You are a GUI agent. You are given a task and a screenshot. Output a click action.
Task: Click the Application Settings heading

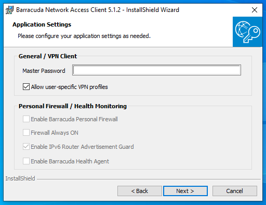[42, 24]
